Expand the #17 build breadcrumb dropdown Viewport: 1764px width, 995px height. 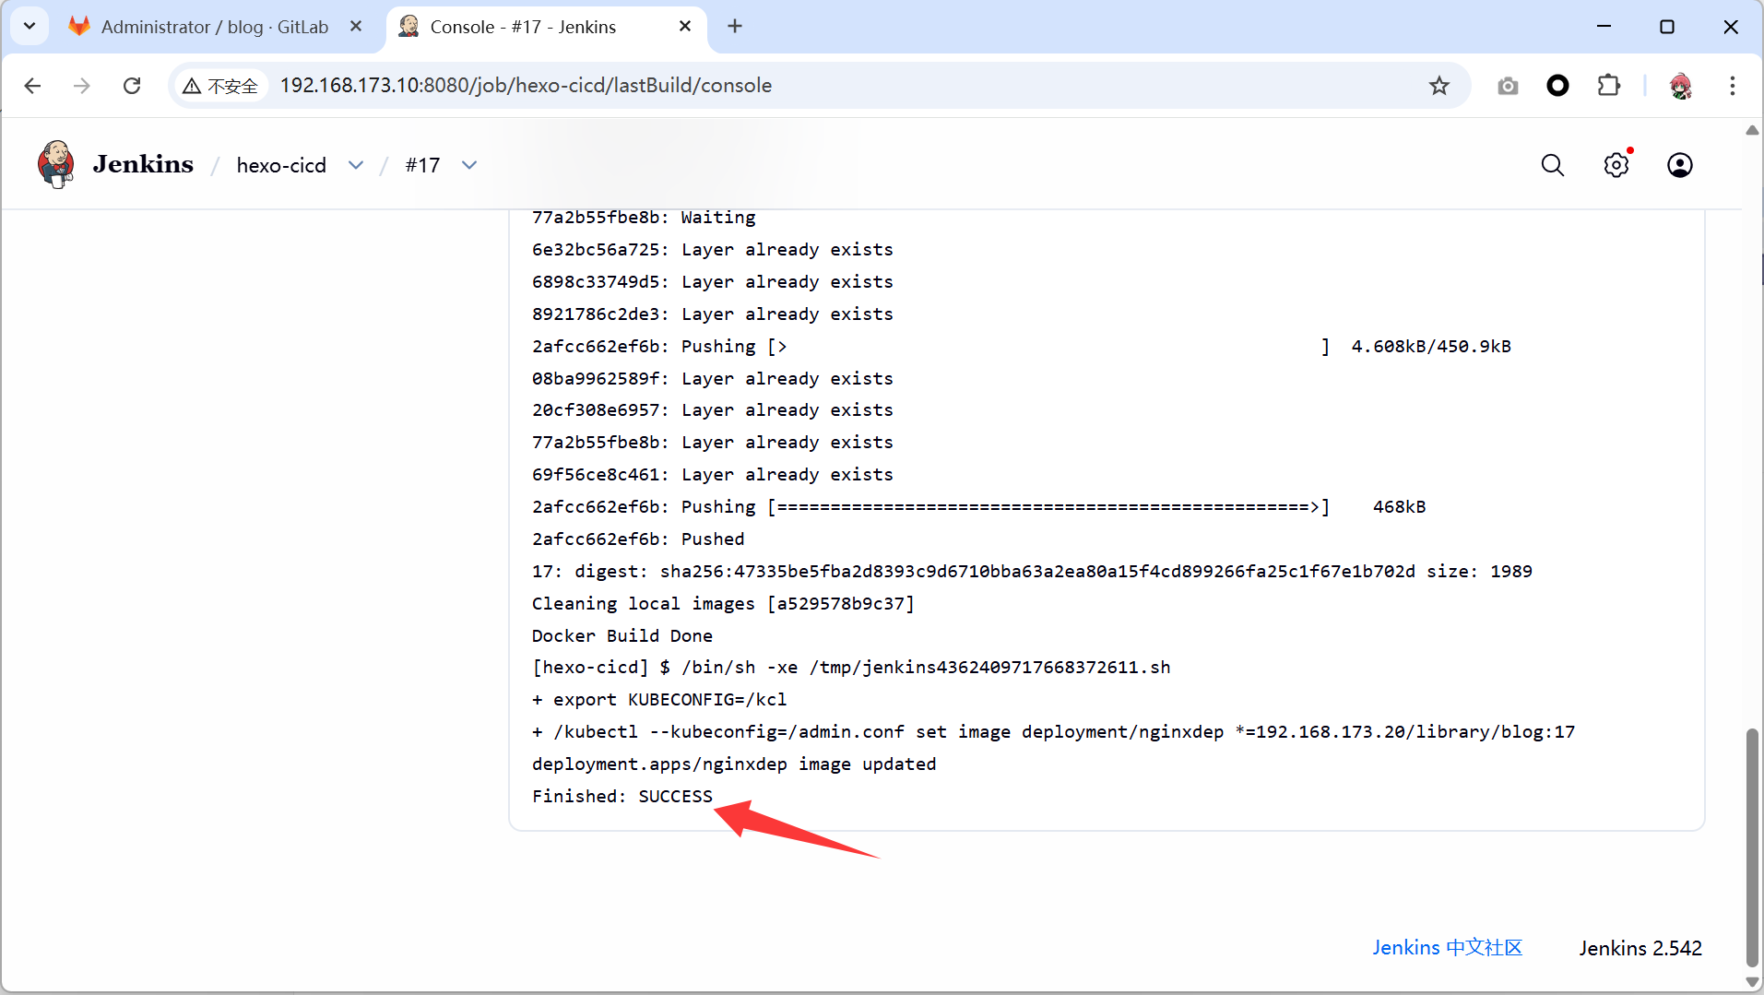tap(469, 165)
